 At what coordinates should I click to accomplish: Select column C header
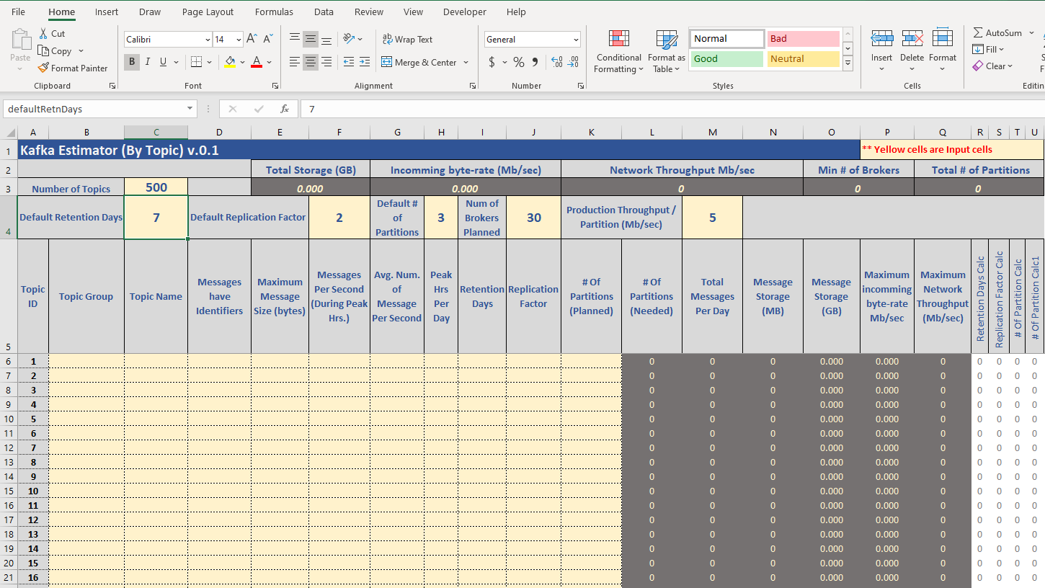click(x=156, y=133)
